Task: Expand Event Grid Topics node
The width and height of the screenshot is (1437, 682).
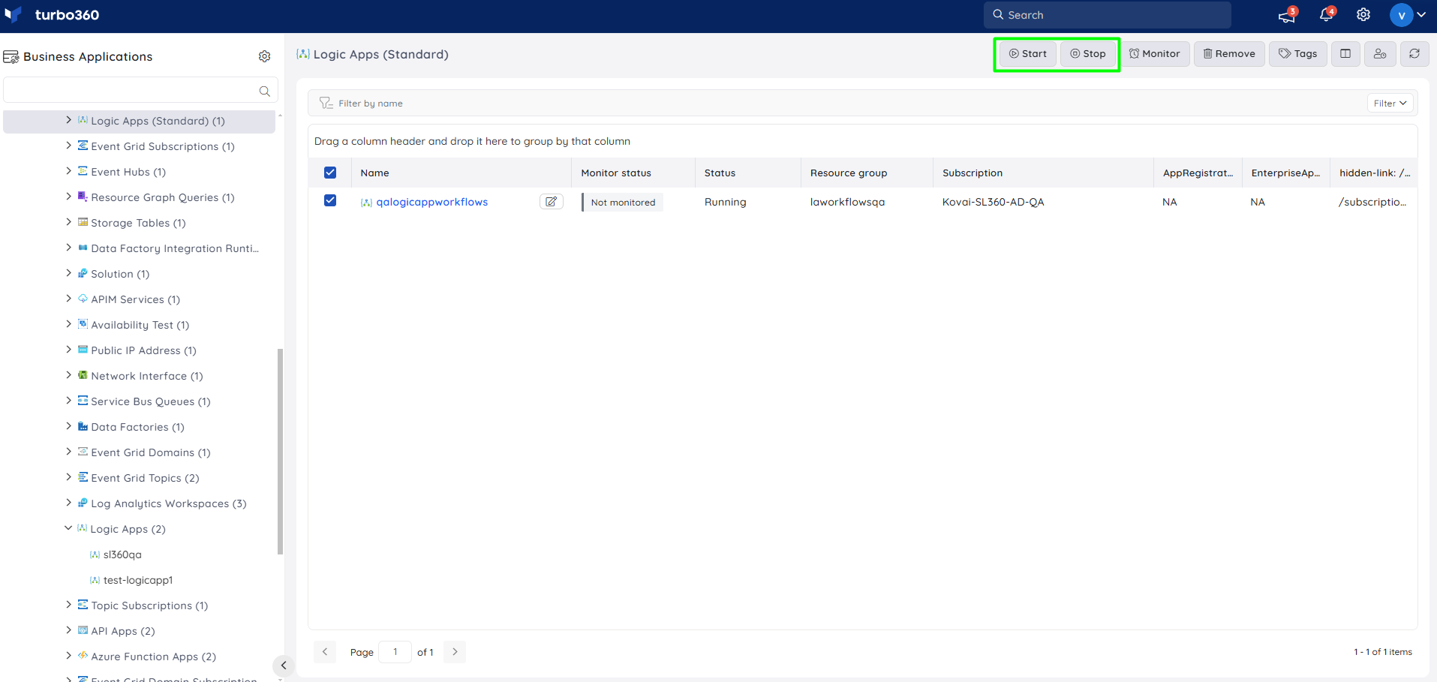Action: (69, 477)
